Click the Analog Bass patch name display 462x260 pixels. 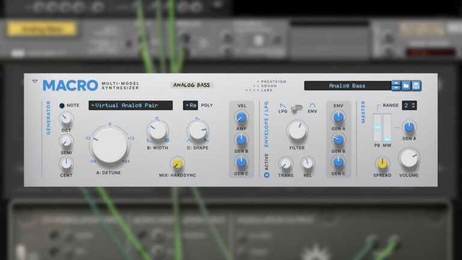(x=347, y=86)
